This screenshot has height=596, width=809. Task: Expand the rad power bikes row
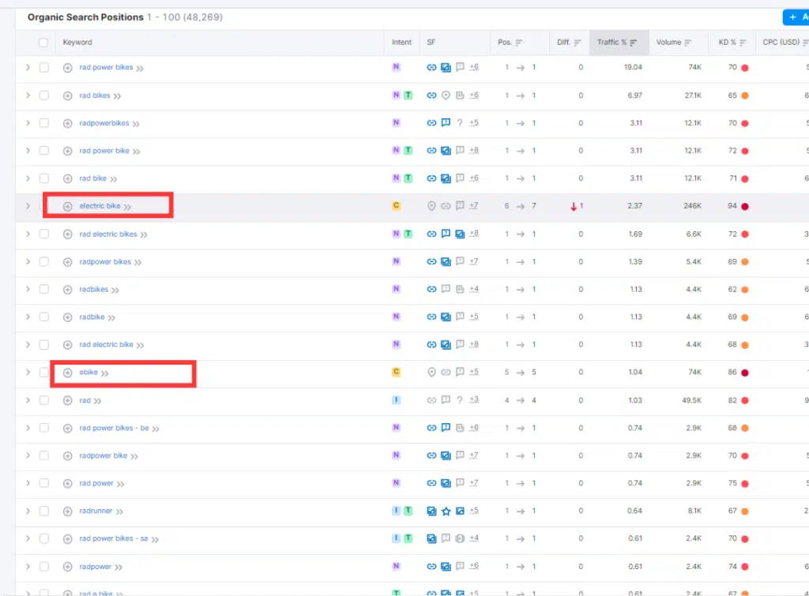coord(28,68)
